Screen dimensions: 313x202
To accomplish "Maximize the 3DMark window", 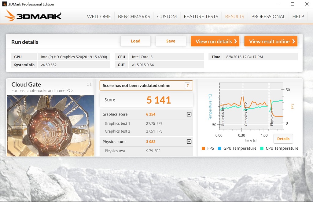I will coord(293,4).
